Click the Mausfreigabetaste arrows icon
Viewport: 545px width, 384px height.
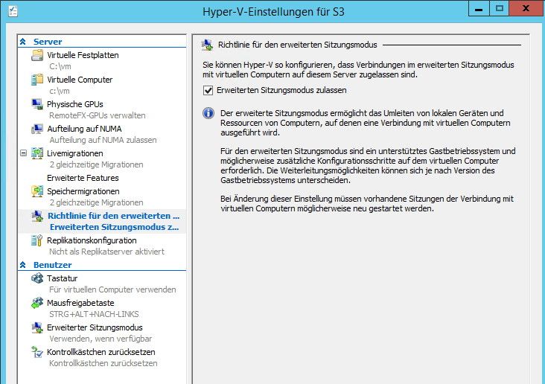point(37,303)
